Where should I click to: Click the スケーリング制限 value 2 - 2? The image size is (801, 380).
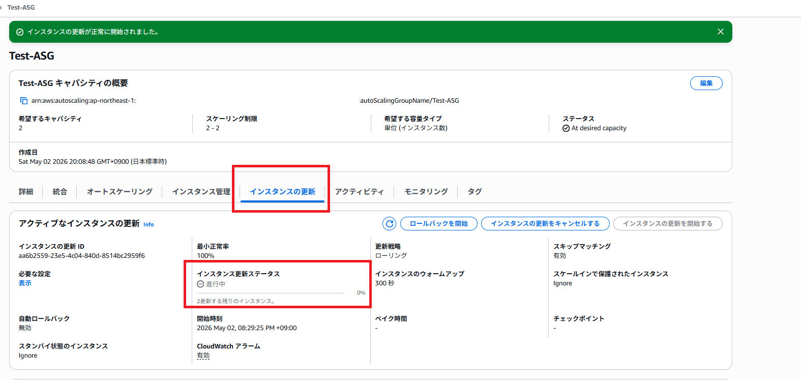coord(213,128)
